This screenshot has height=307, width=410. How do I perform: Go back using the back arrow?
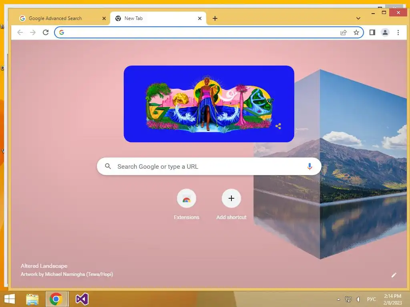pos(20,32)
